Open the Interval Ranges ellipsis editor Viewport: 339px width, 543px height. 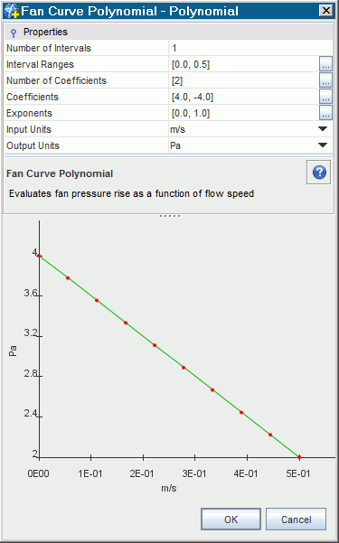click(325, 64)
